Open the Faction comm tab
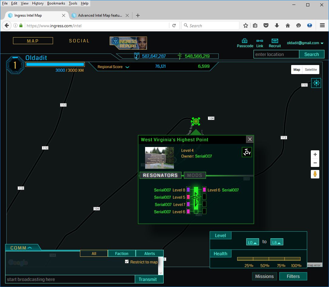Viewport: 329px width, 287px height. click(x=121, y=253)
